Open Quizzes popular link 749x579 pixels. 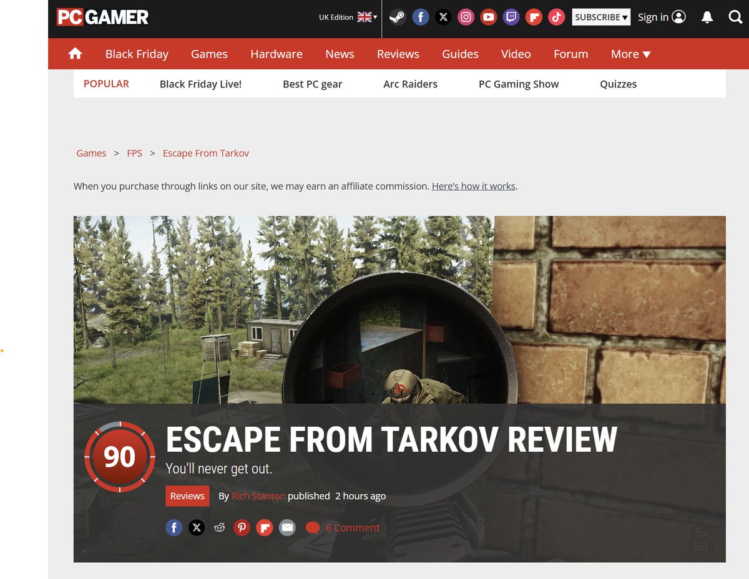pyautogui.click(x=619, y=84)
